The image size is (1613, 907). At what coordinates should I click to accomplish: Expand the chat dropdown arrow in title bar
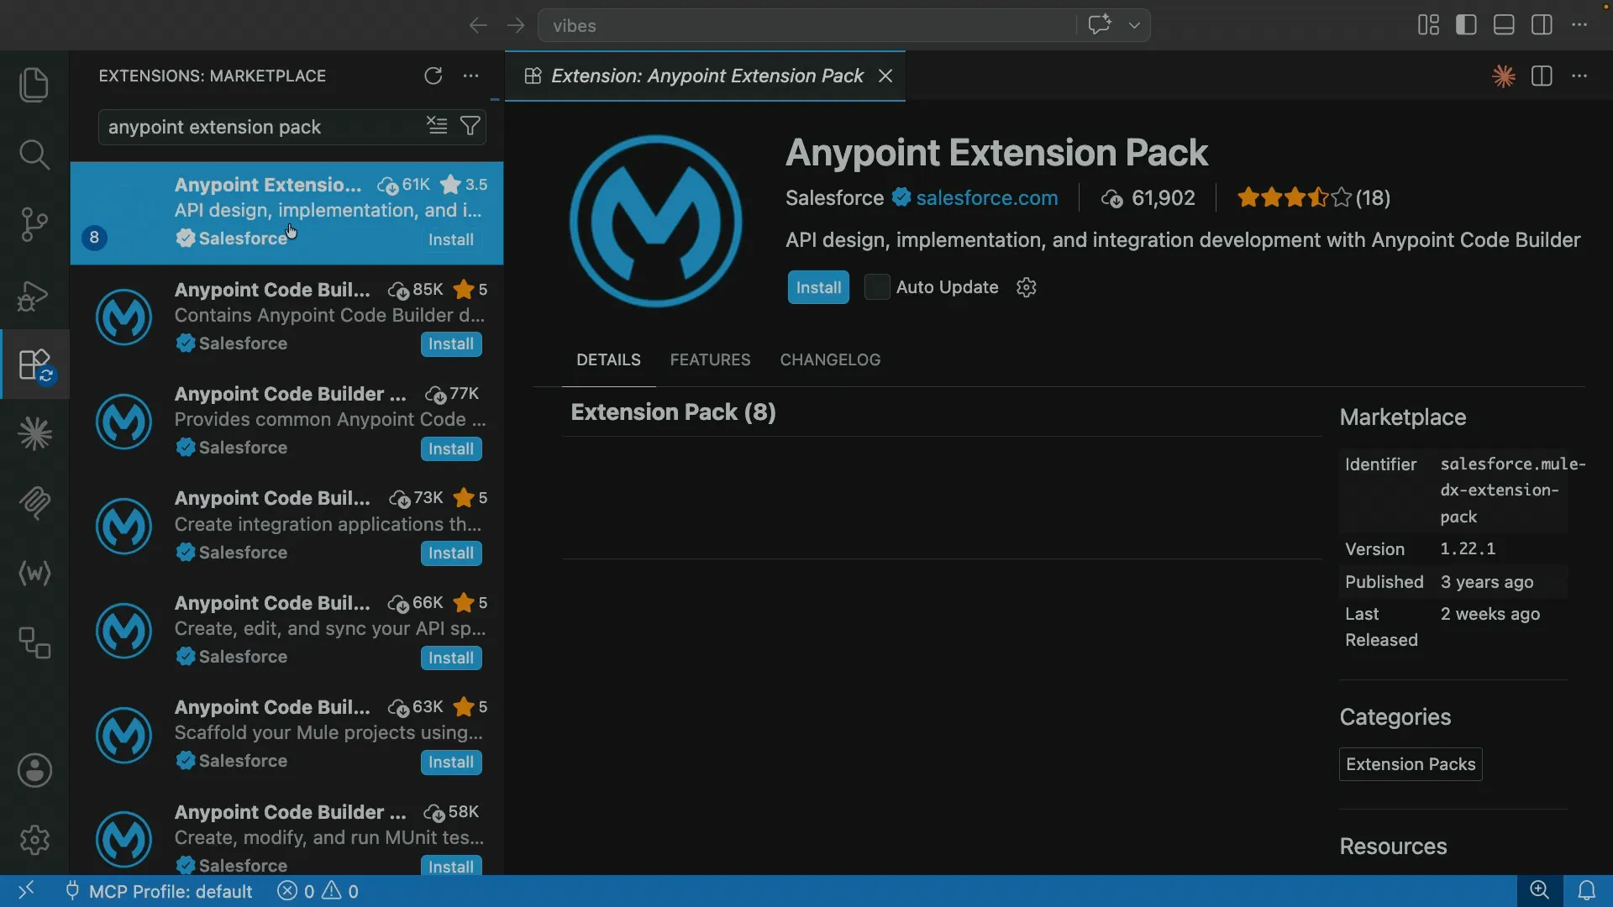click(1134, 25)
